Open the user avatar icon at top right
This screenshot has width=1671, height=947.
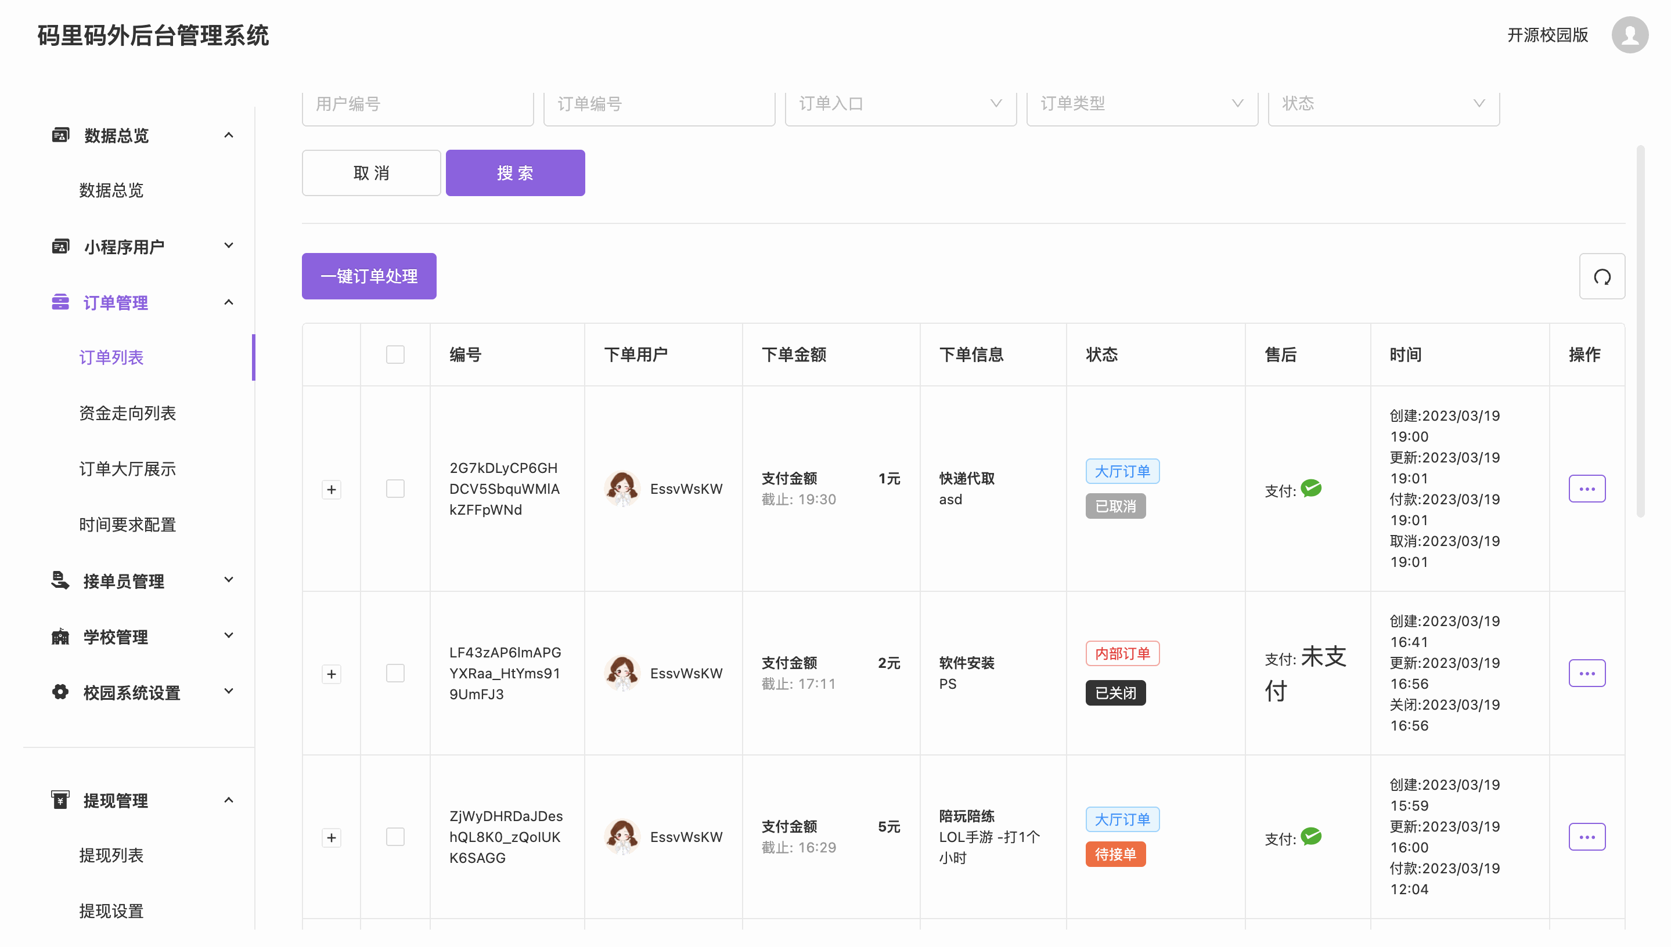[x=1629, y=35]
